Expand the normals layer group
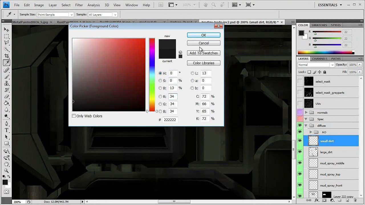This screenshot has width=365, height=205. 306,112
